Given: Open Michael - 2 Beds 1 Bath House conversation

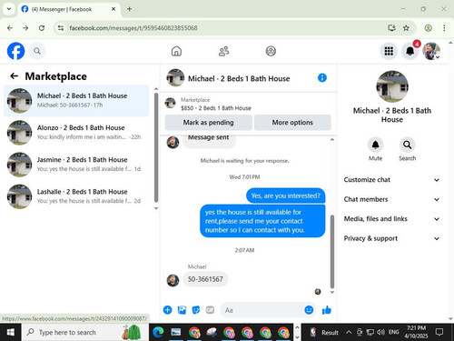Looking at the screenshot, I should (x=76, y=100).
